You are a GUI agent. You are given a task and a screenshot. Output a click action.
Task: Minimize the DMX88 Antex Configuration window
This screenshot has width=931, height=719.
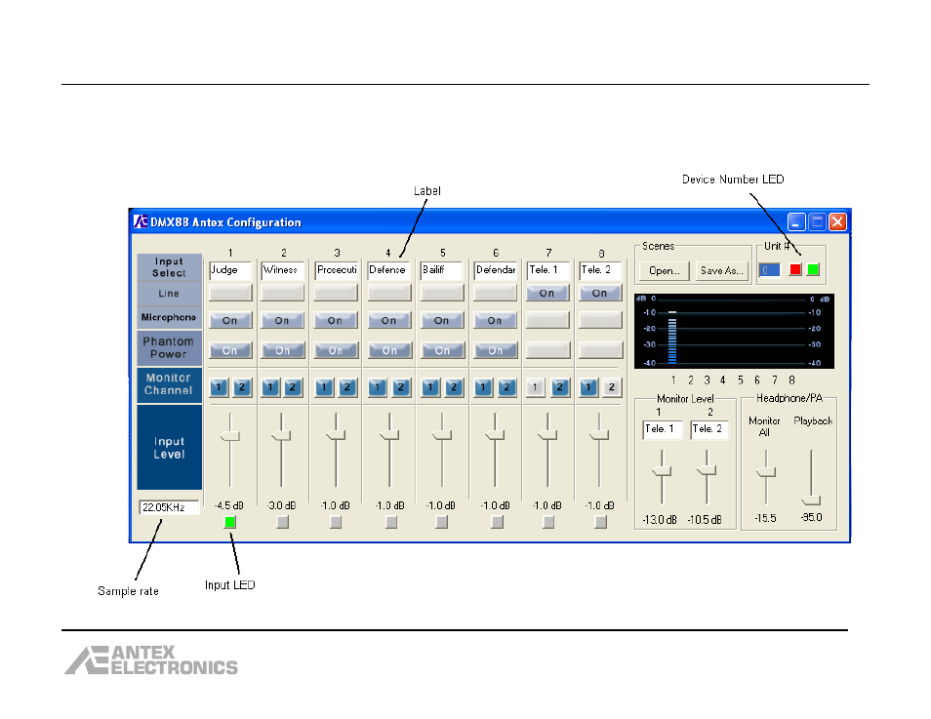pos(796,222)
